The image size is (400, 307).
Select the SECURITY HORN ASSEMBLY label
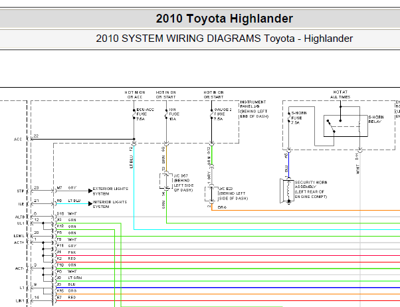click(311, 189)
